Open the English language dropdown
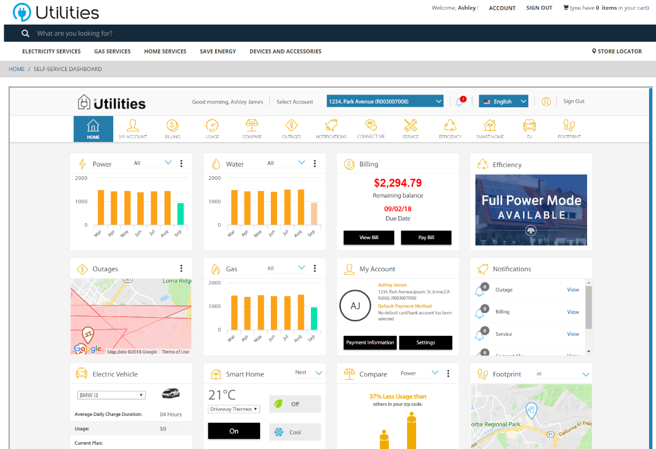 click(503, 101)
